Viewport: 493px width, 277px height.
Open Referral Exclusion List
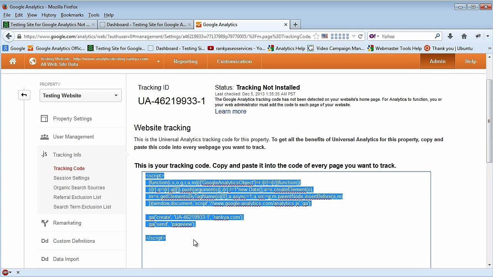pos(77,197)
